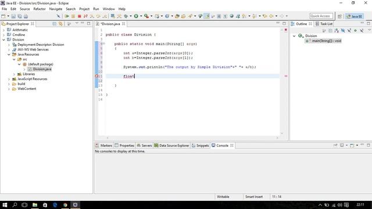The image size is (372, 209).
Task: Click the green Run button icon
Action: [x=136, y=16]
